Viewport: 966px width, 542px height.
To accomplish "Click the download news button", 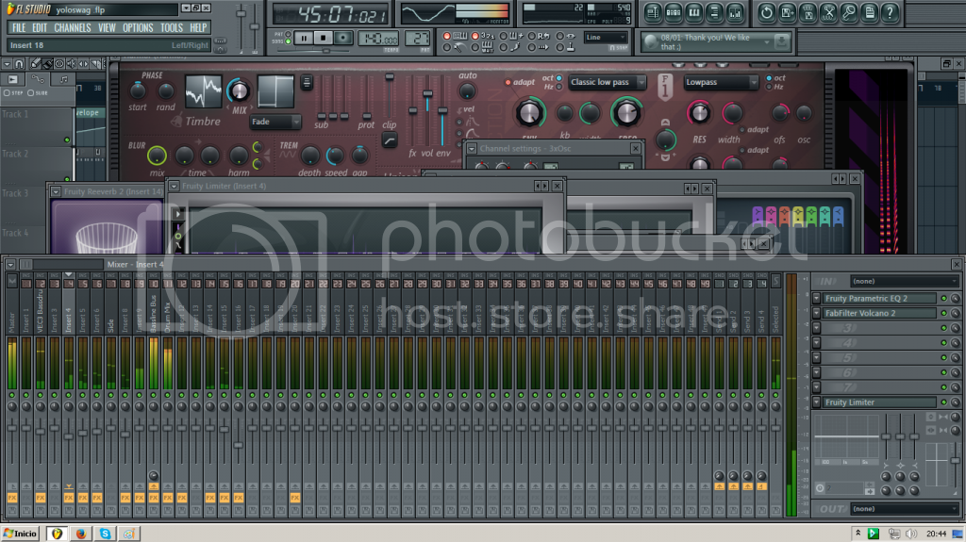I will pyautogui.click(x=781, y=41).
